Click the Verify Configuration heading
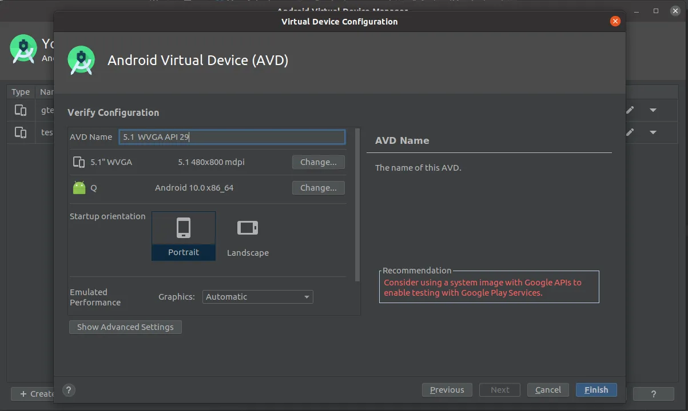This screenshot has height=411, width=688. (113, 112)
